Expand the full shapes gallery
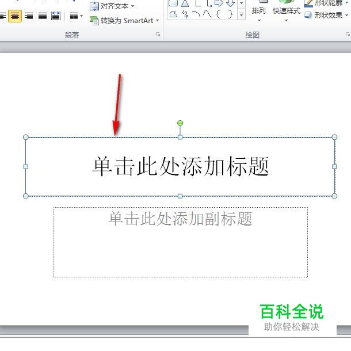 pyautogui.click(x=241, y=15)
